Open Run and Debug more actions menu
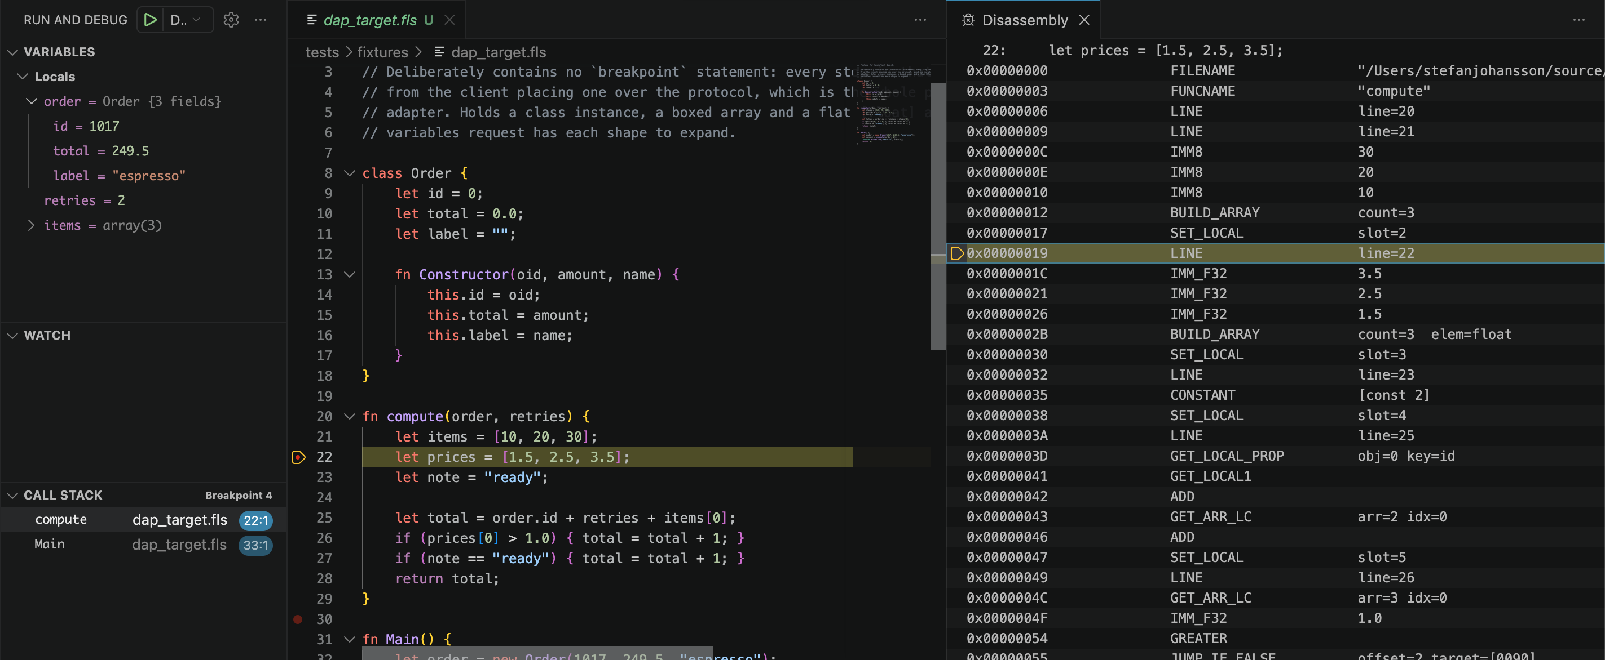1605x660 pixels. [x=261, y=20]
